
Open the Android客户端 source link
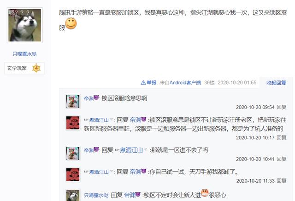[185, 83]
